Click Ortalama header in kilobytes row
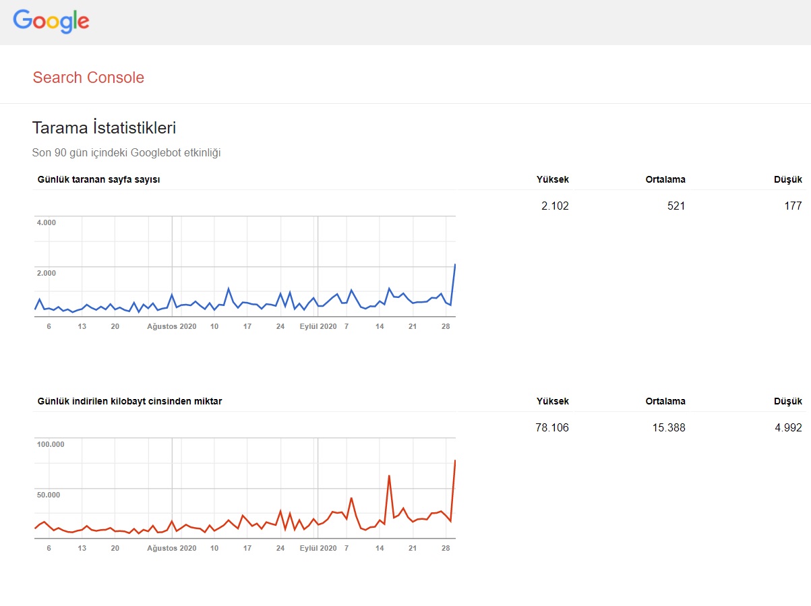 (665, 401)
